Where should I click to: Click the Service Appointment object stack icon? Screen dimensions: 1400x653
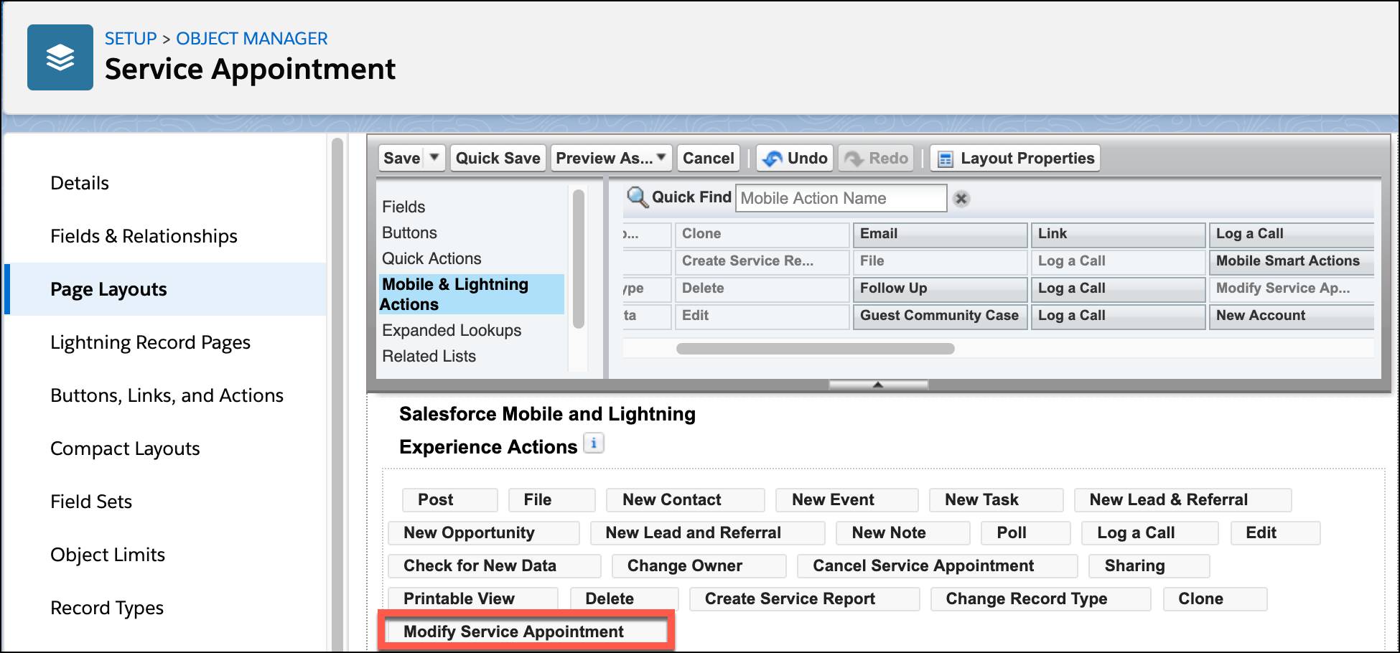60,57
